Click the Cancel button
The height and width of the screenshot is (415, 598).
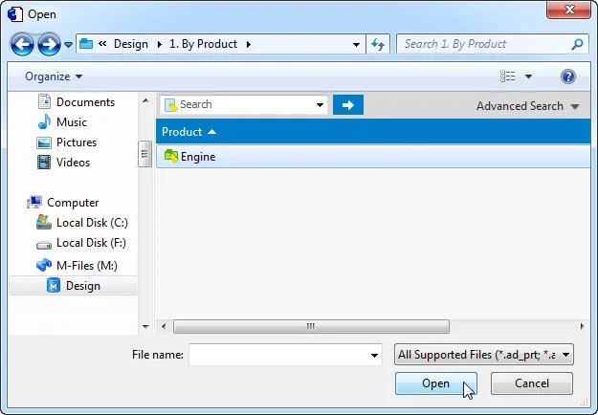(532, 383)
